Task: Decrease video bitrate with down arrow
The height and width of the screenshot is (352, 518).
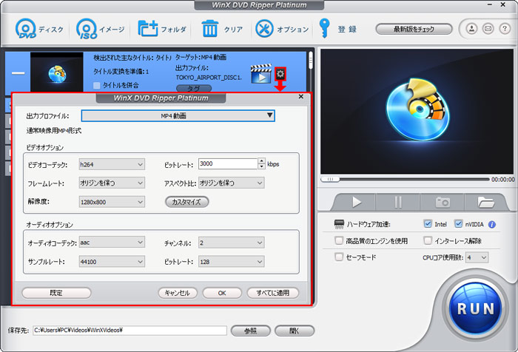Action: [261, 166]
